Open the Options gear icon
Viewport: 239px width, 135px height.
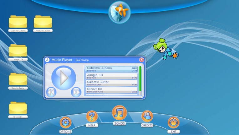[x=65, y=122]
